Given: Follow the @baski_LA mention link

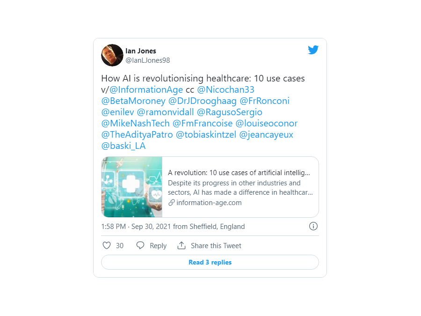Looking at the screenshot, I should pos(123,146).
